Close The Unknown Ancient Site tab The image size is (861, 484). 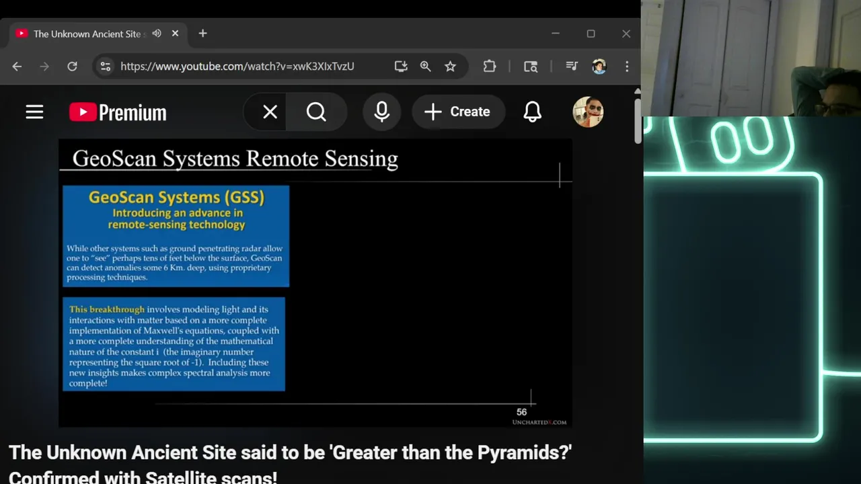pos(176,34)
